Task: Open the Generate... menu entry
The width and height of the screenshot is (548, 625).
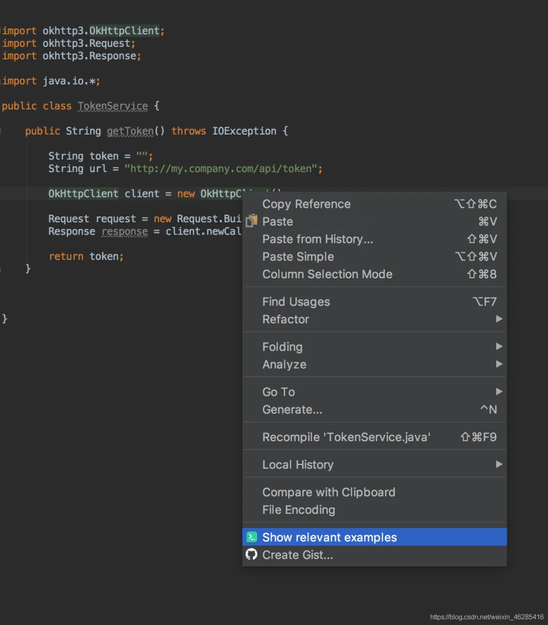Action: (x=374, y=409)
